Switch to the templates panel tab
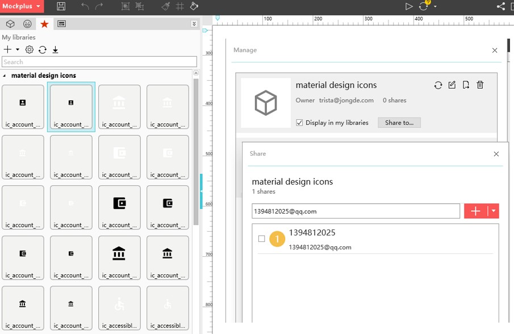Image resolution: width=514 pixels, height=334 pixels. point(62,24)
